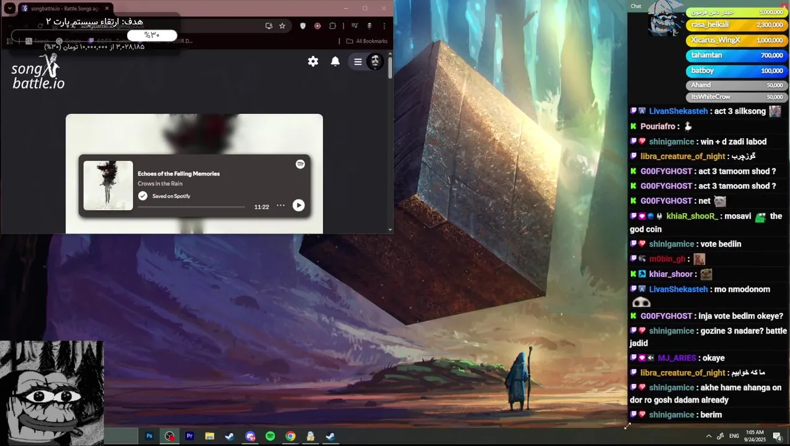Viewport: 790px width, 446px height.
Task: Open Chrome from the taskbar
Action: coord(290,436)
